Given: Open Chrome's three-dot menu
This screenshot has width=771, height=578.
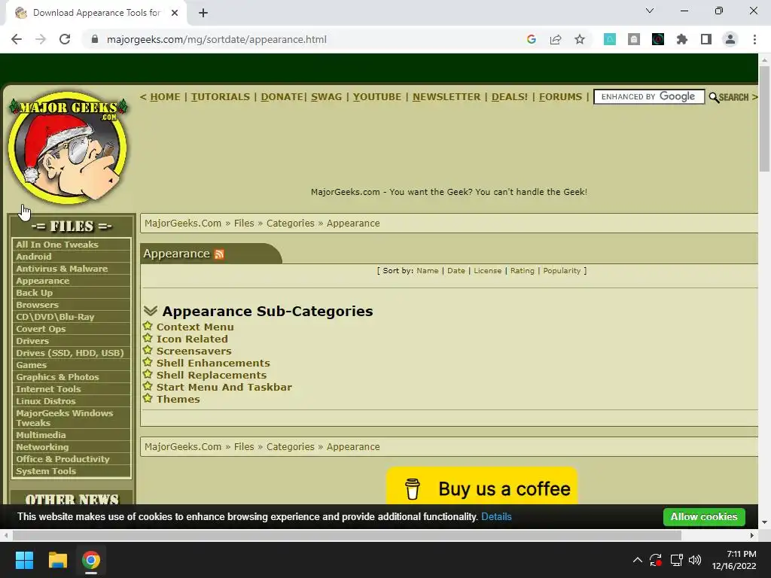Looking at the screenshot, I should pyautogui.click(x=754, y=39).
